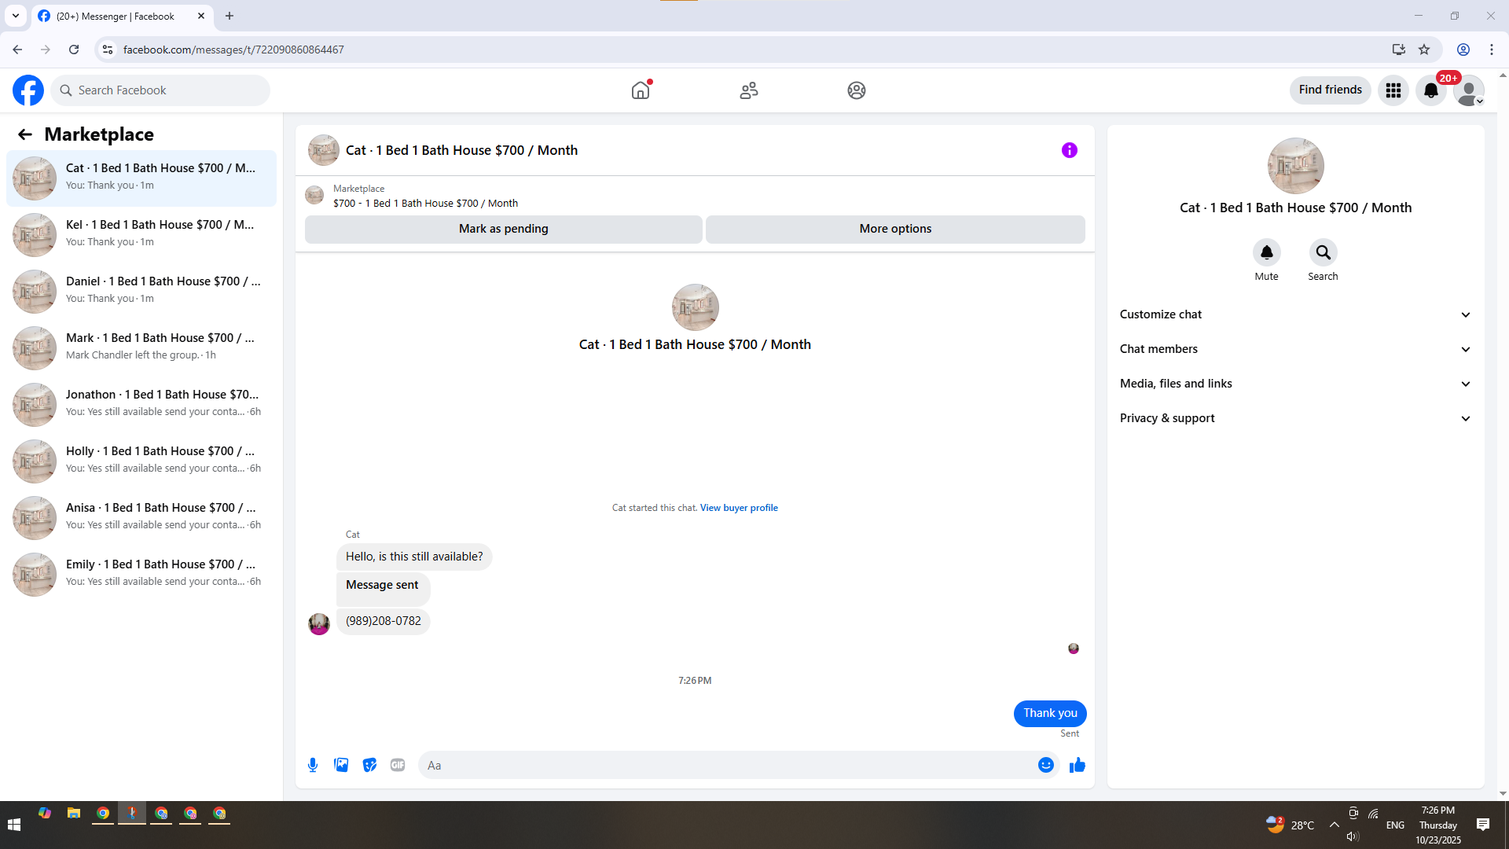Image resolution: width=1509 pixels, height=849 pixels.
Task: Expand the Customize chat section
Action: (x=1295, y=314)
